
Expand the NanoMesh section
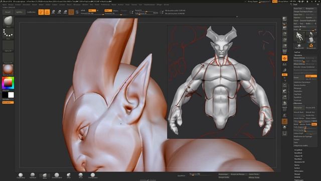click(298, 153)
